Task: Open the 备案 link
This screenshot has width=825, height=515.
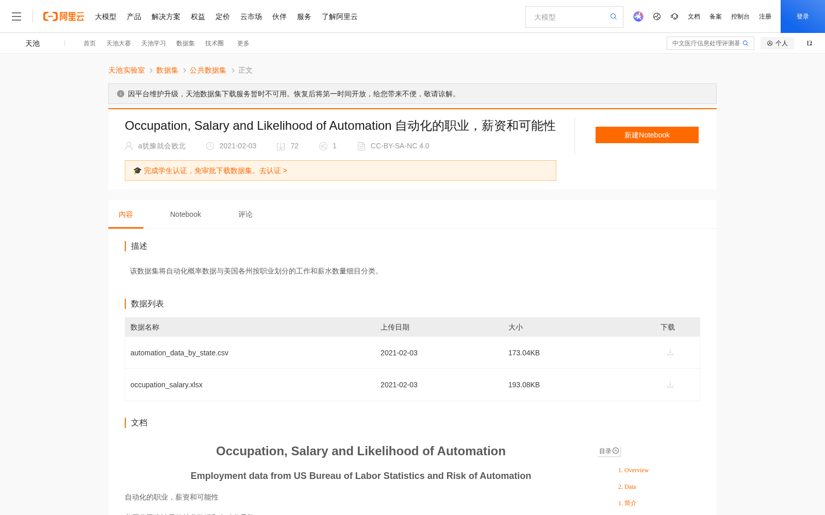Action: 716,16
